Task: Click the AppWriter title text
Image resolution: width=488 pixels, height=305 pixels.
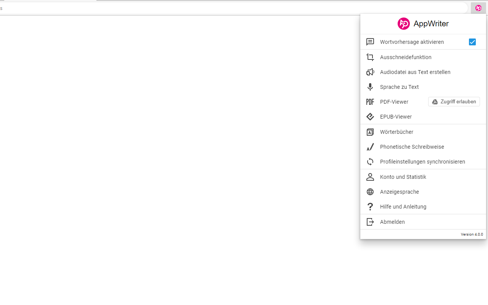Action: (x=431, y=24)
